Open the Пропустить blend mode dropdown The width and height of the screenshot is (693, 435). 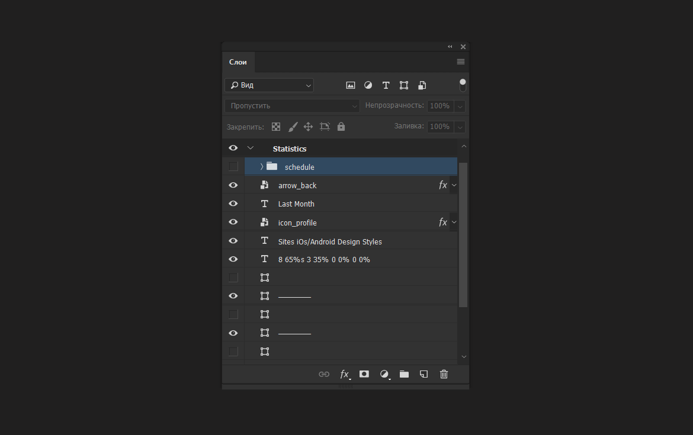292,106
